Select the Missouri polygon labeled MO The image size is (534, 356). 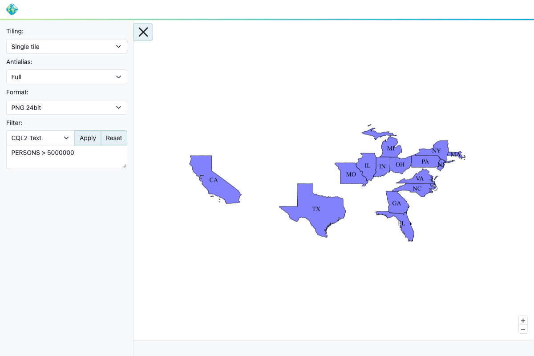point(351,174)
